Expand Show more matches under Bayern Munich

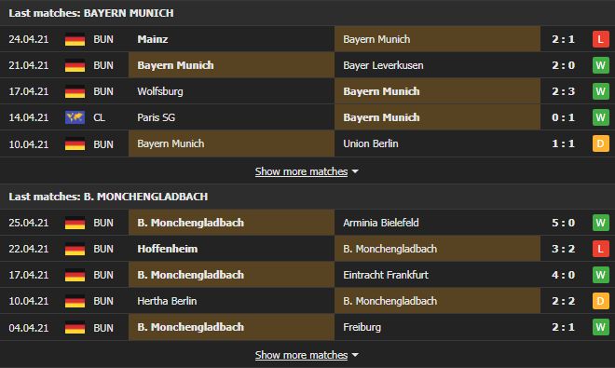[x=301, y=171]
